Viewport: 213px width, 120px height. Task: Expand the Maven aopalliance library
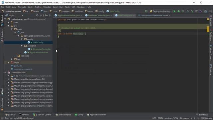point(8,79)
